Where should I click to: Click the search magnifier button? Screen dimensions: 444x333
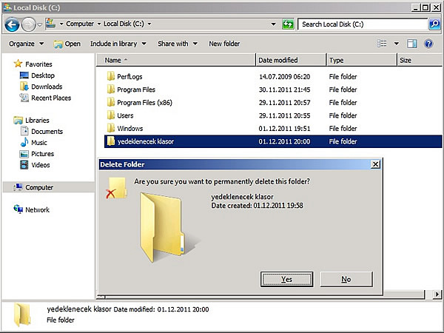click(x=434, y=24)
